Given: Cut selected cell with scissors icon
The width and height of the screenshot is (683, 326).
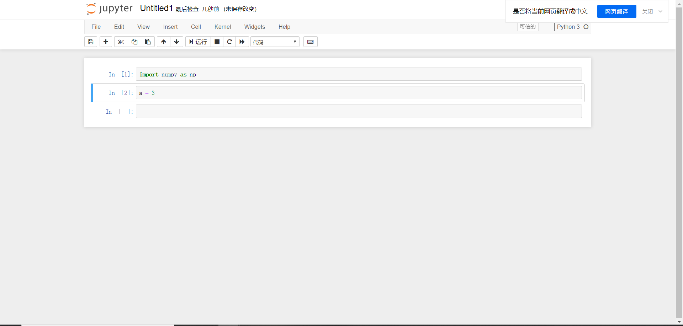Looking at the screenshot, I should pos(121,42).
